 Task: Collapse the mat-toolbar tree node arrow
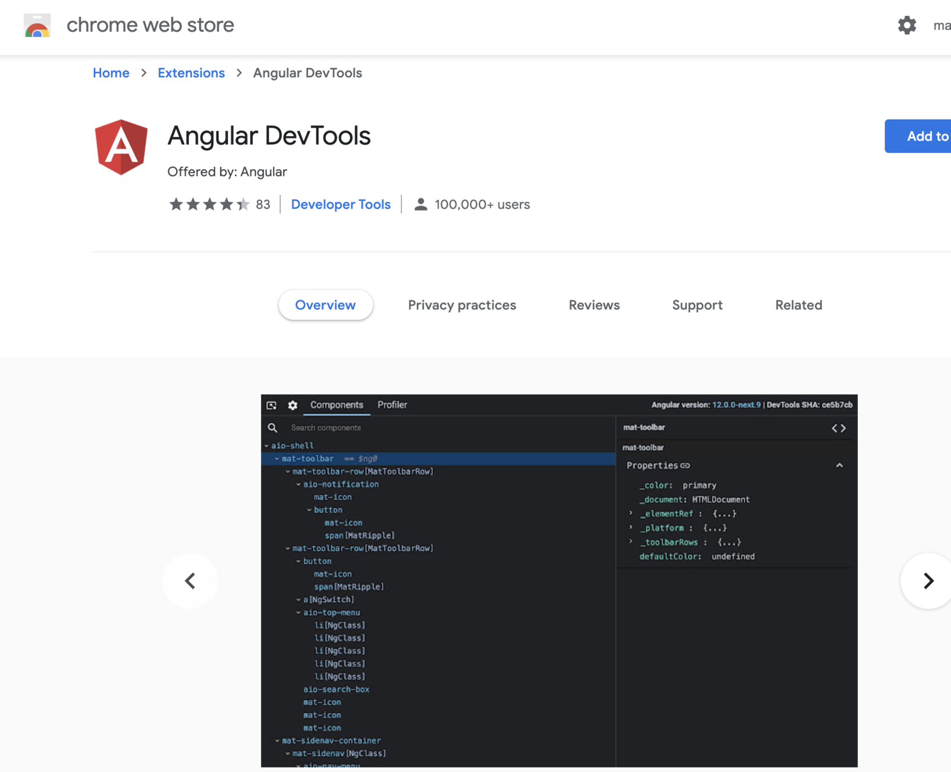tap(277, 459)
